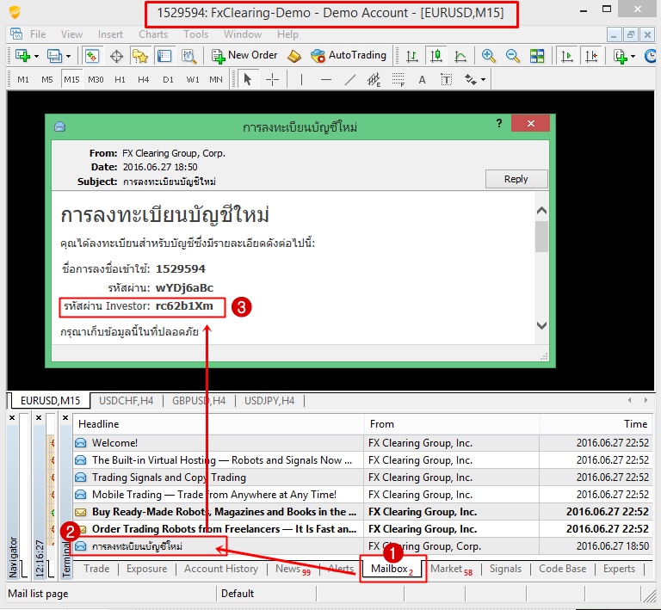Open the Profiles toolbar icon
661x610 pixels.
tap(54, 56)
